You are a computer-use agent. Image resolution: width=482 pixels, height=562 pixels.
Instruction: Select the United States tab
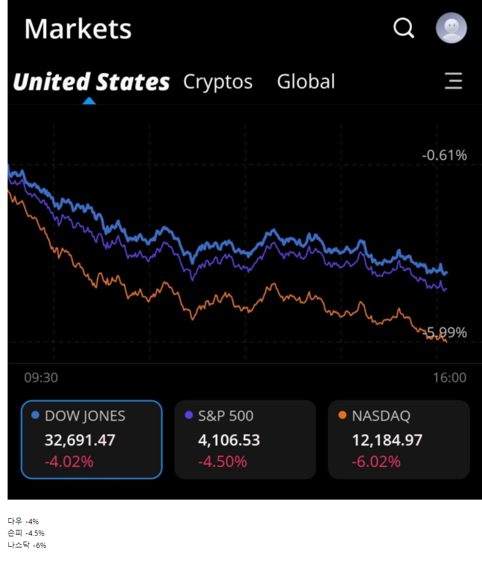[91, 82]
